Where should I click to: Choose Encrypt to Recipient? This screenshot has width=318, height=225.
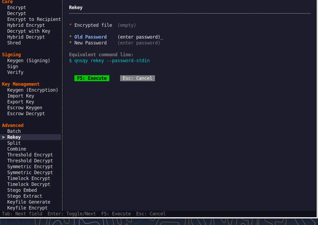(x=34, y=19)
